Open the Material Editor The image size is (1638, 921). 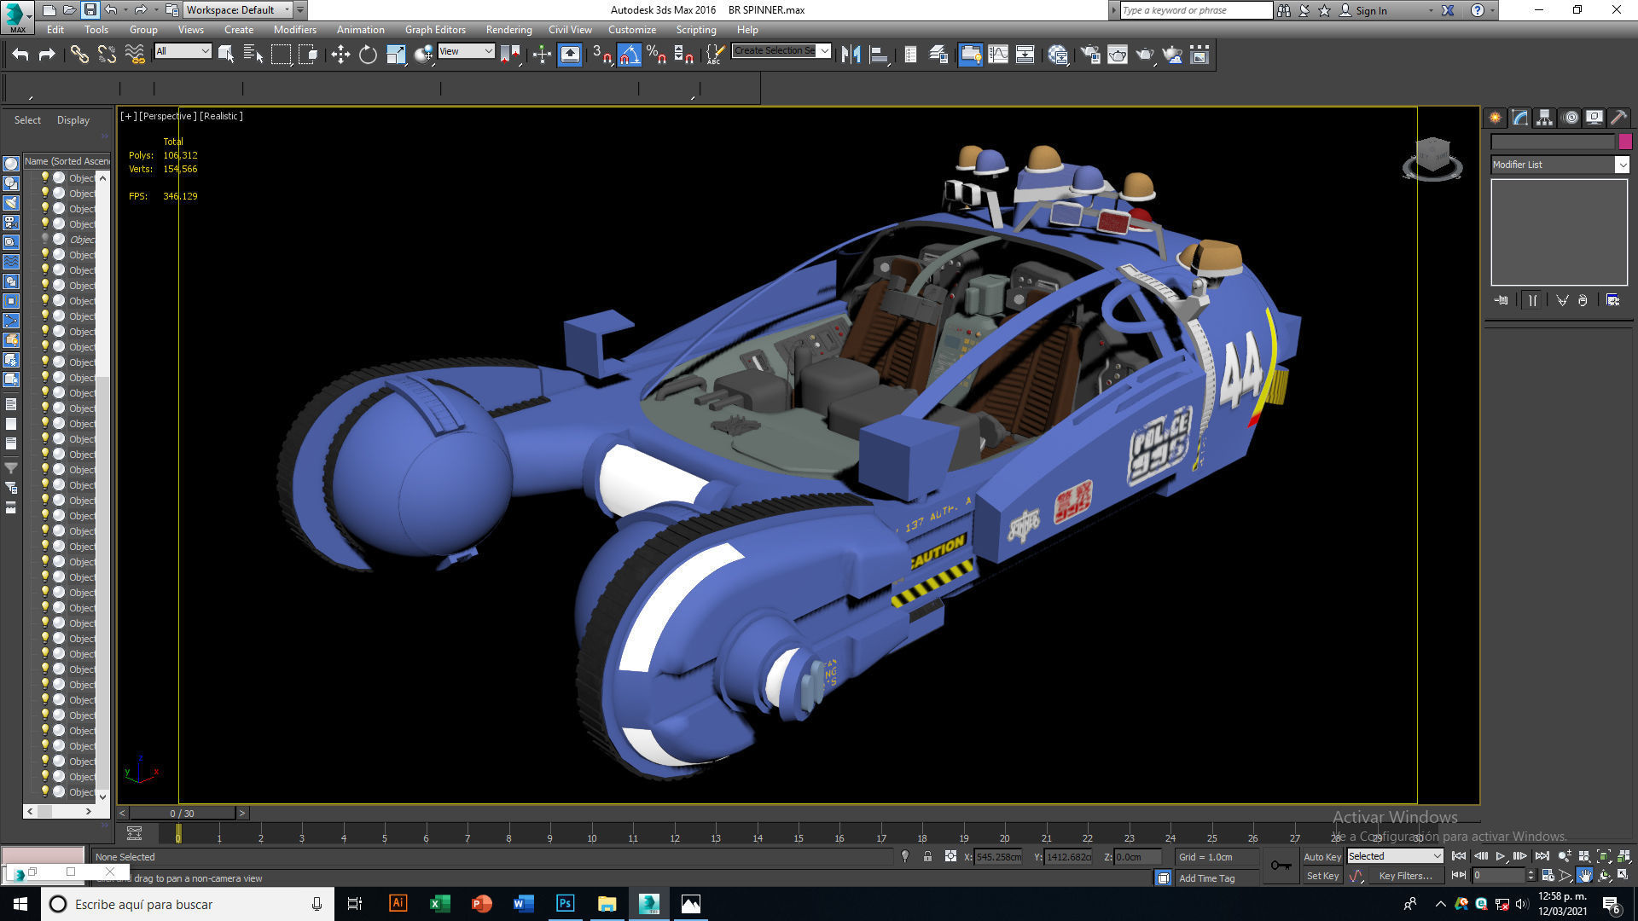(x=1058, y=55)
